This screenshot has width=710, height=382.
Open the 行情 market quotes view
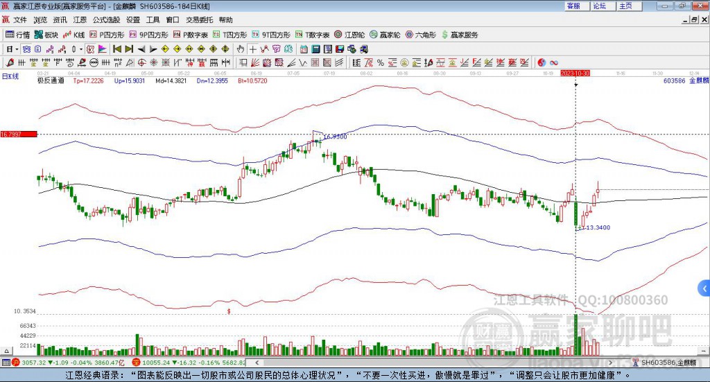[x=17, y=35]
